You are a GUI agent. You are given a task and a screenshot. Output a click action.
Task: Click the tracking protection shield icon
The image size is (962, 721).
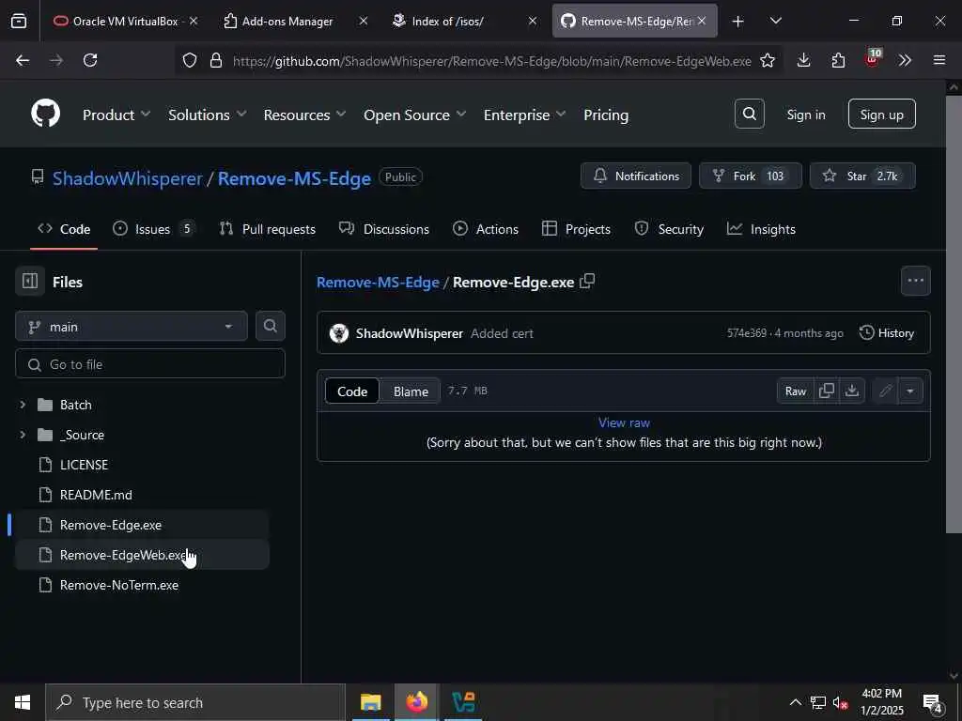pyautogui.click(x=190, y=60)
